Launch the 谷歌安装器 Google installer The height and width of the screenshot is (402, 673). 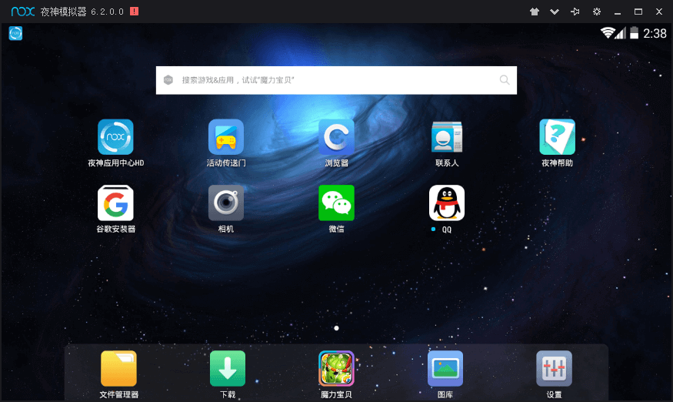pos(115,203)
